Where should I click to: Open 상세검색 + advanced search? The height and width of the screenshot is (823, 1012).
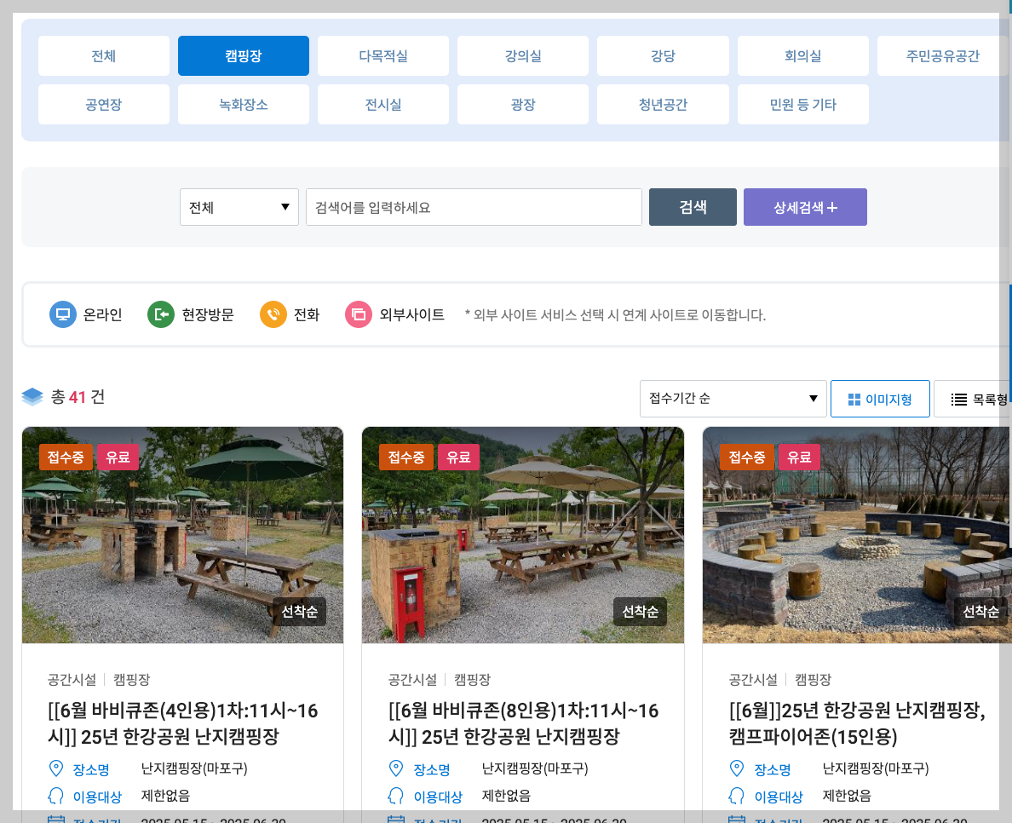point(805,207)
